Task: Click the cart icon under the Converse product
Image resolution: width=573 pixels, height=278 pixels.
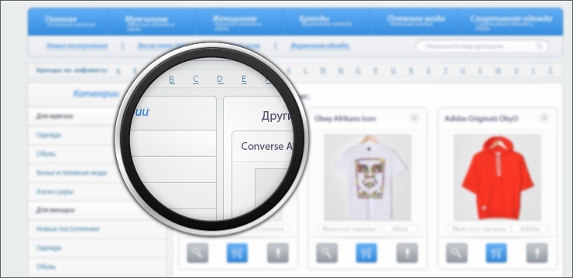Action: [x=237, y=253]
